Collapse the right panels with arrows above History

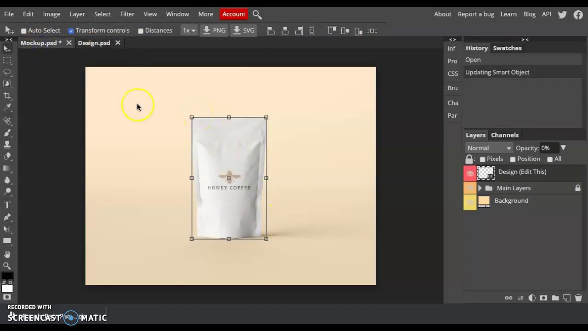(525, 40)
